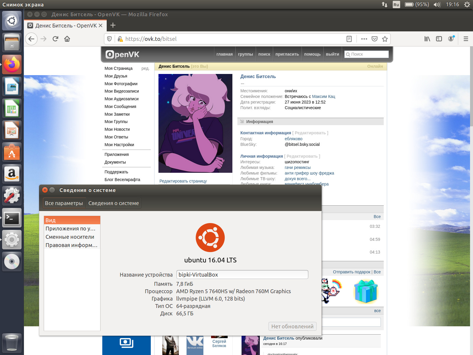
Task: Open Firefox hamburger menu
Action: pyautogui.click(x=466, y=39)
